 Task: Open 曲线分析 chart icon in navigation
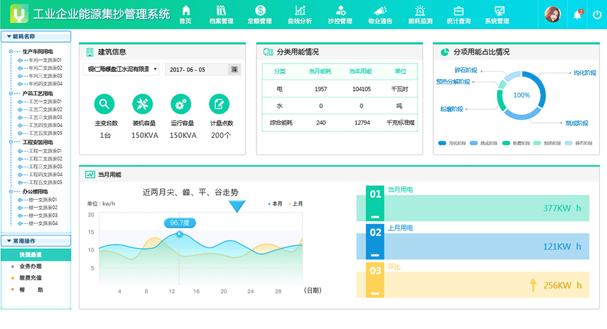[x=300, y=11]
